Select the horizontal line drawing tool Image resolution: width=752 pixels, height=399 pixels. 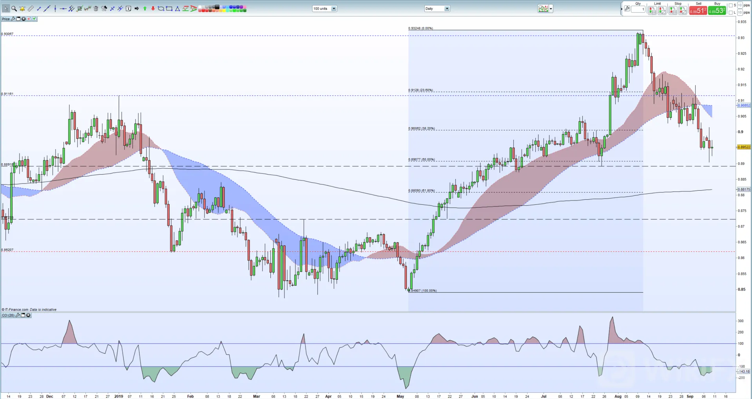(x=63, y=9)
